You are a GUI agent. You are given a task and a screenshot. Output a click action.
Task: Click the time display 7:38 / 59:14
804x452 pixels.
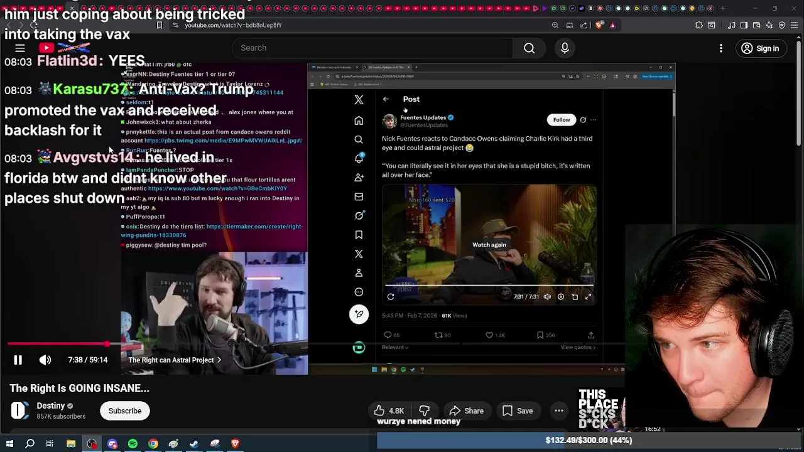click(88, 360)
